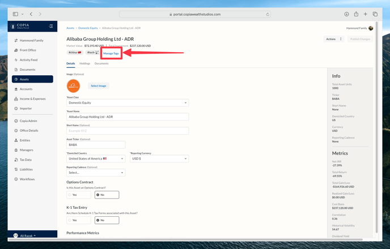This screenshot has width=390, height=249.
Task: Open Activity Feed in the sidebar
Action: point(32,60)
